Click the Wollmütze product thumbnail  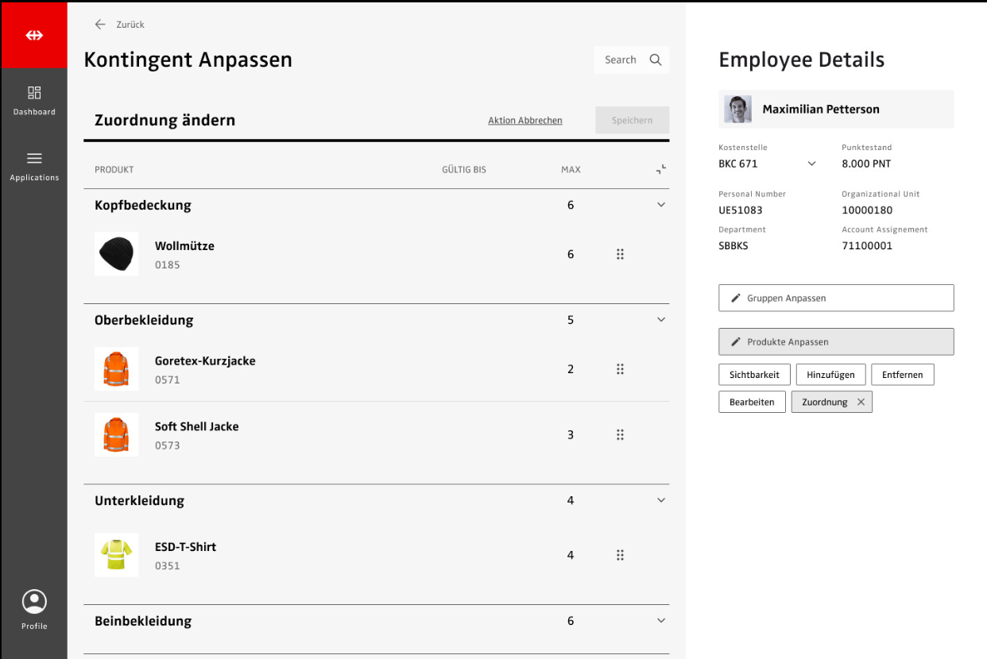(116, 254)
